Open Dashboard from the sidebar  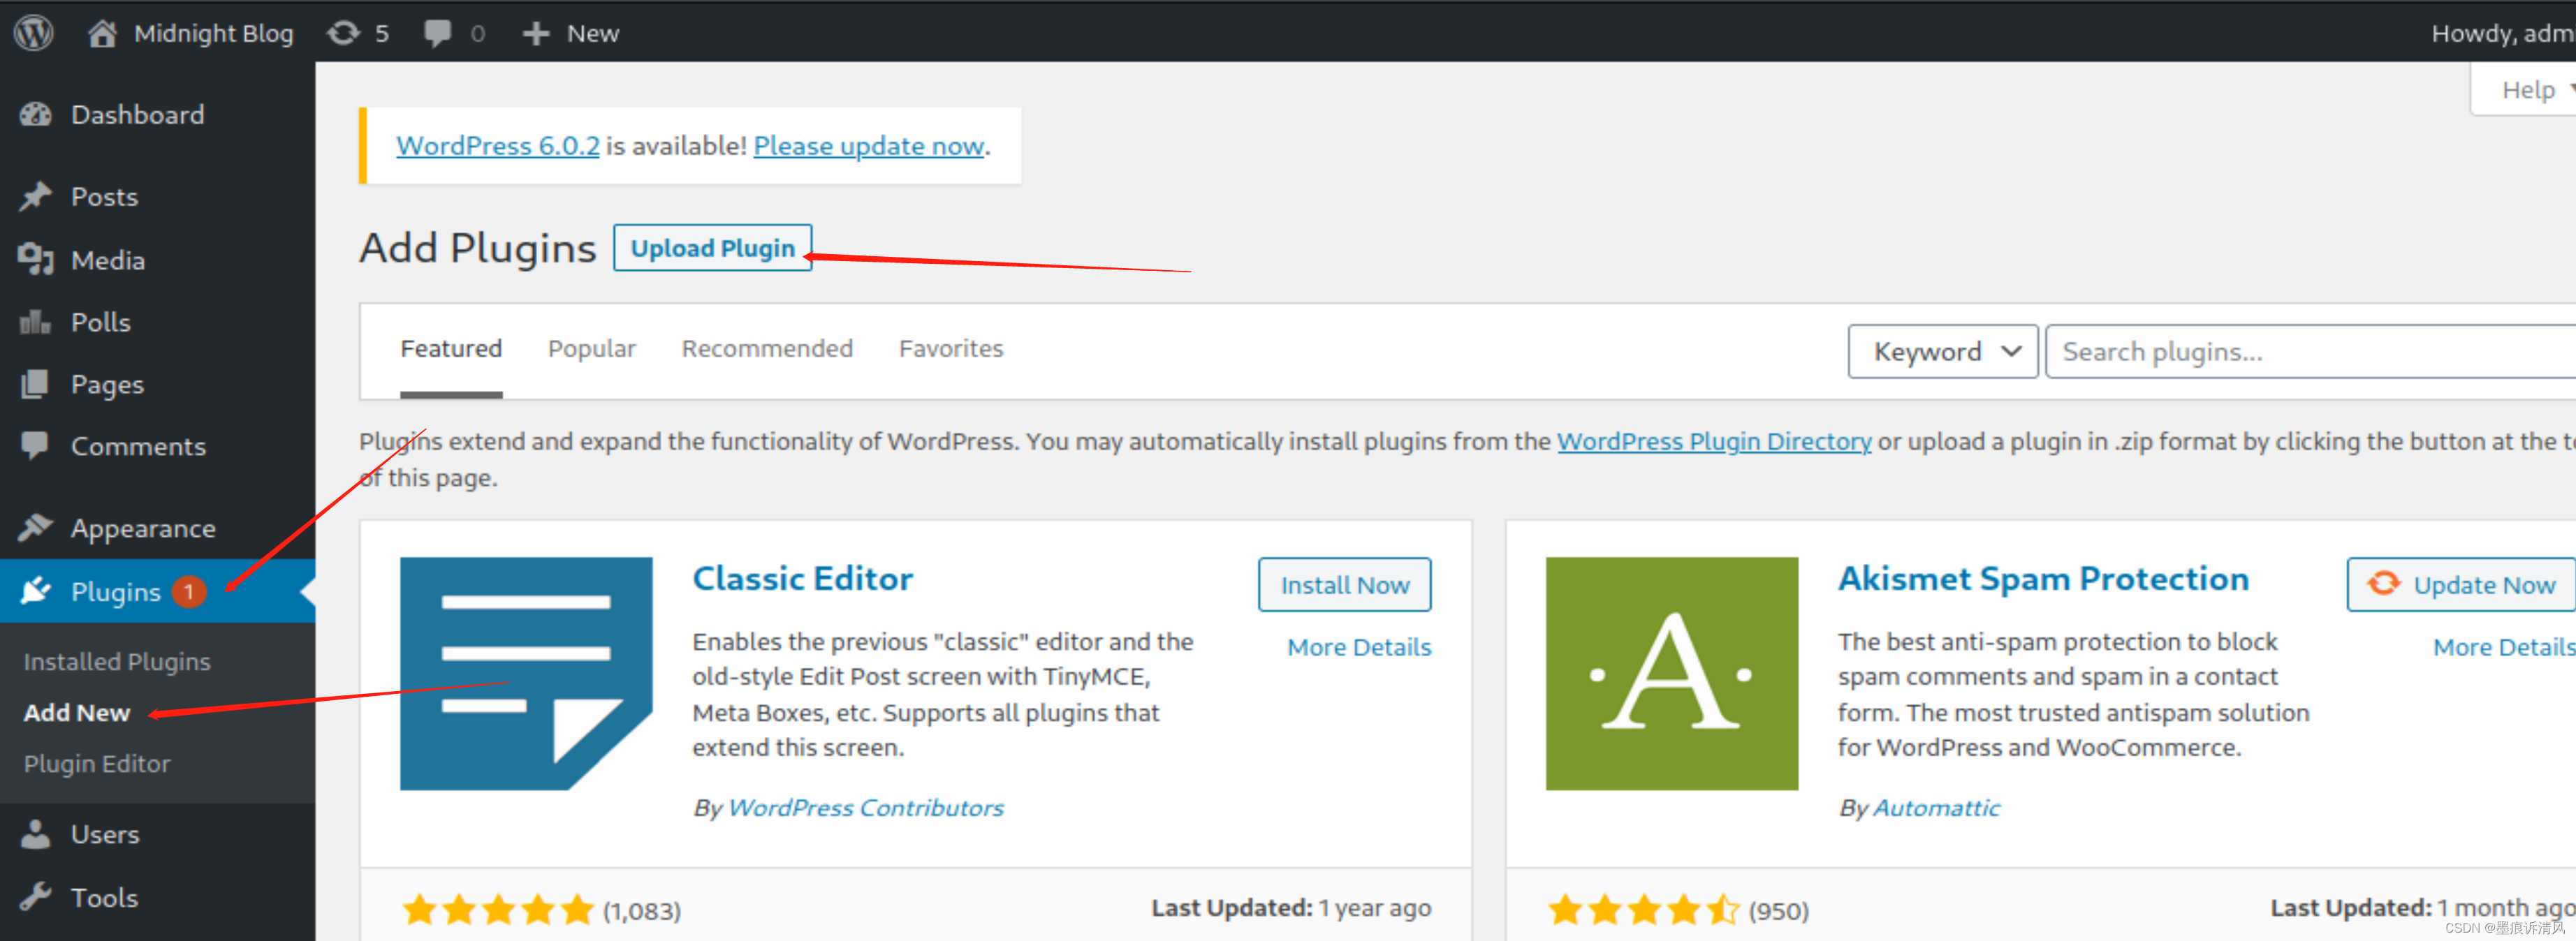pyautogui.click(x=136, y=115)
